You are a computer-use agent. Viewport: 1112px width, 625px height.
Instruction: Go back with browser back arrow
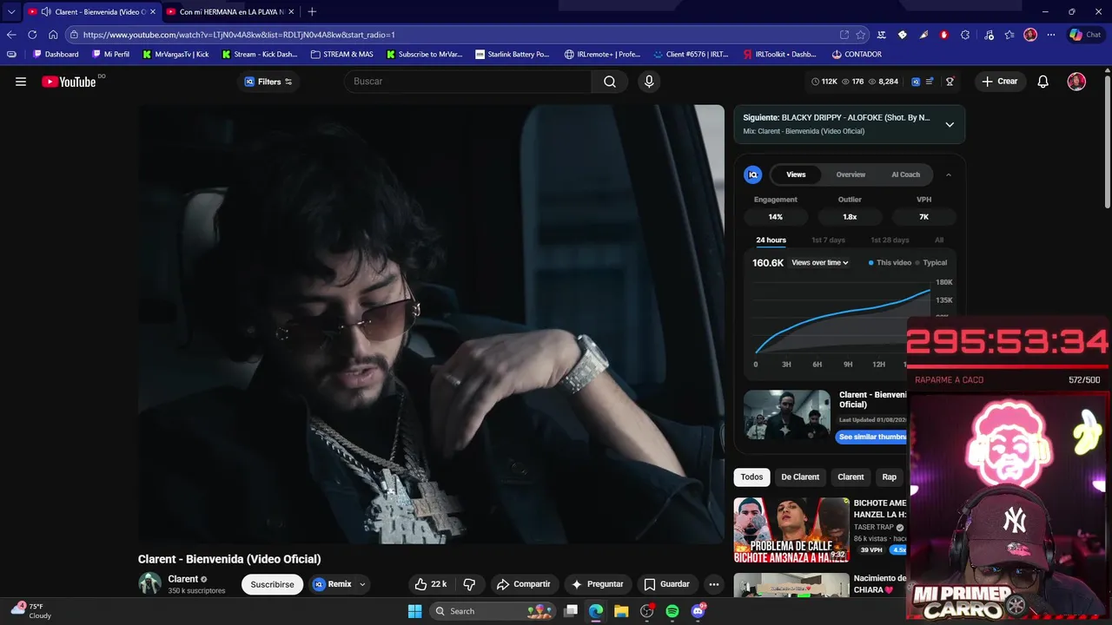click(x=11, y=35)
